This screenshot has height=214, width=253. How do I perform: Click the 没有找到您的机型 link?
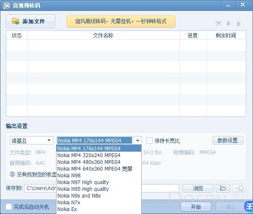36,174
